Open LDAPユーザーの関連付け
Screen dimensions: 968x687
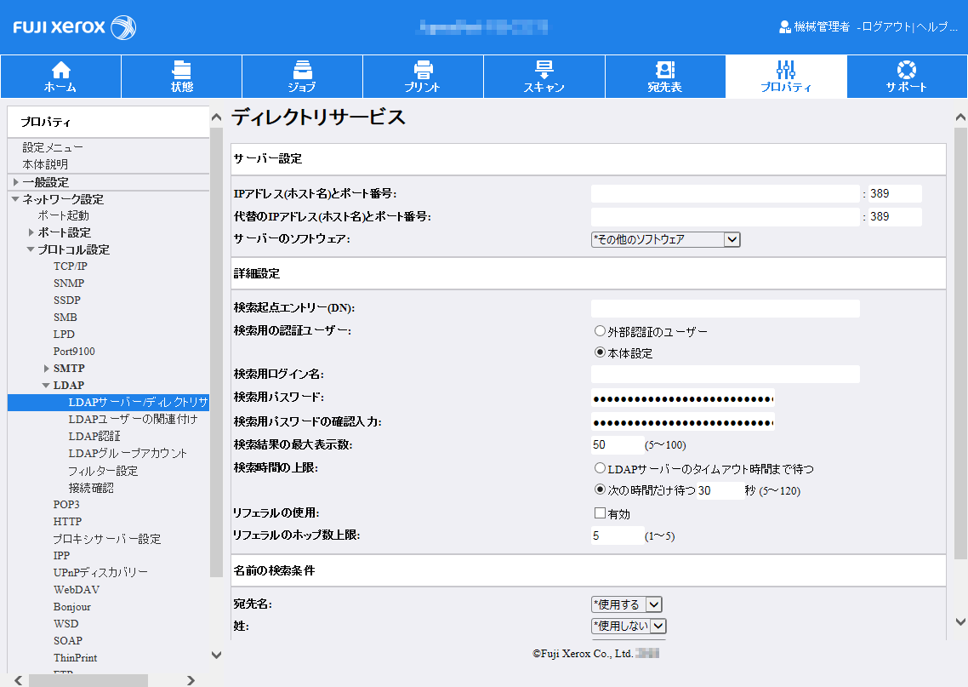click(133, 419)
